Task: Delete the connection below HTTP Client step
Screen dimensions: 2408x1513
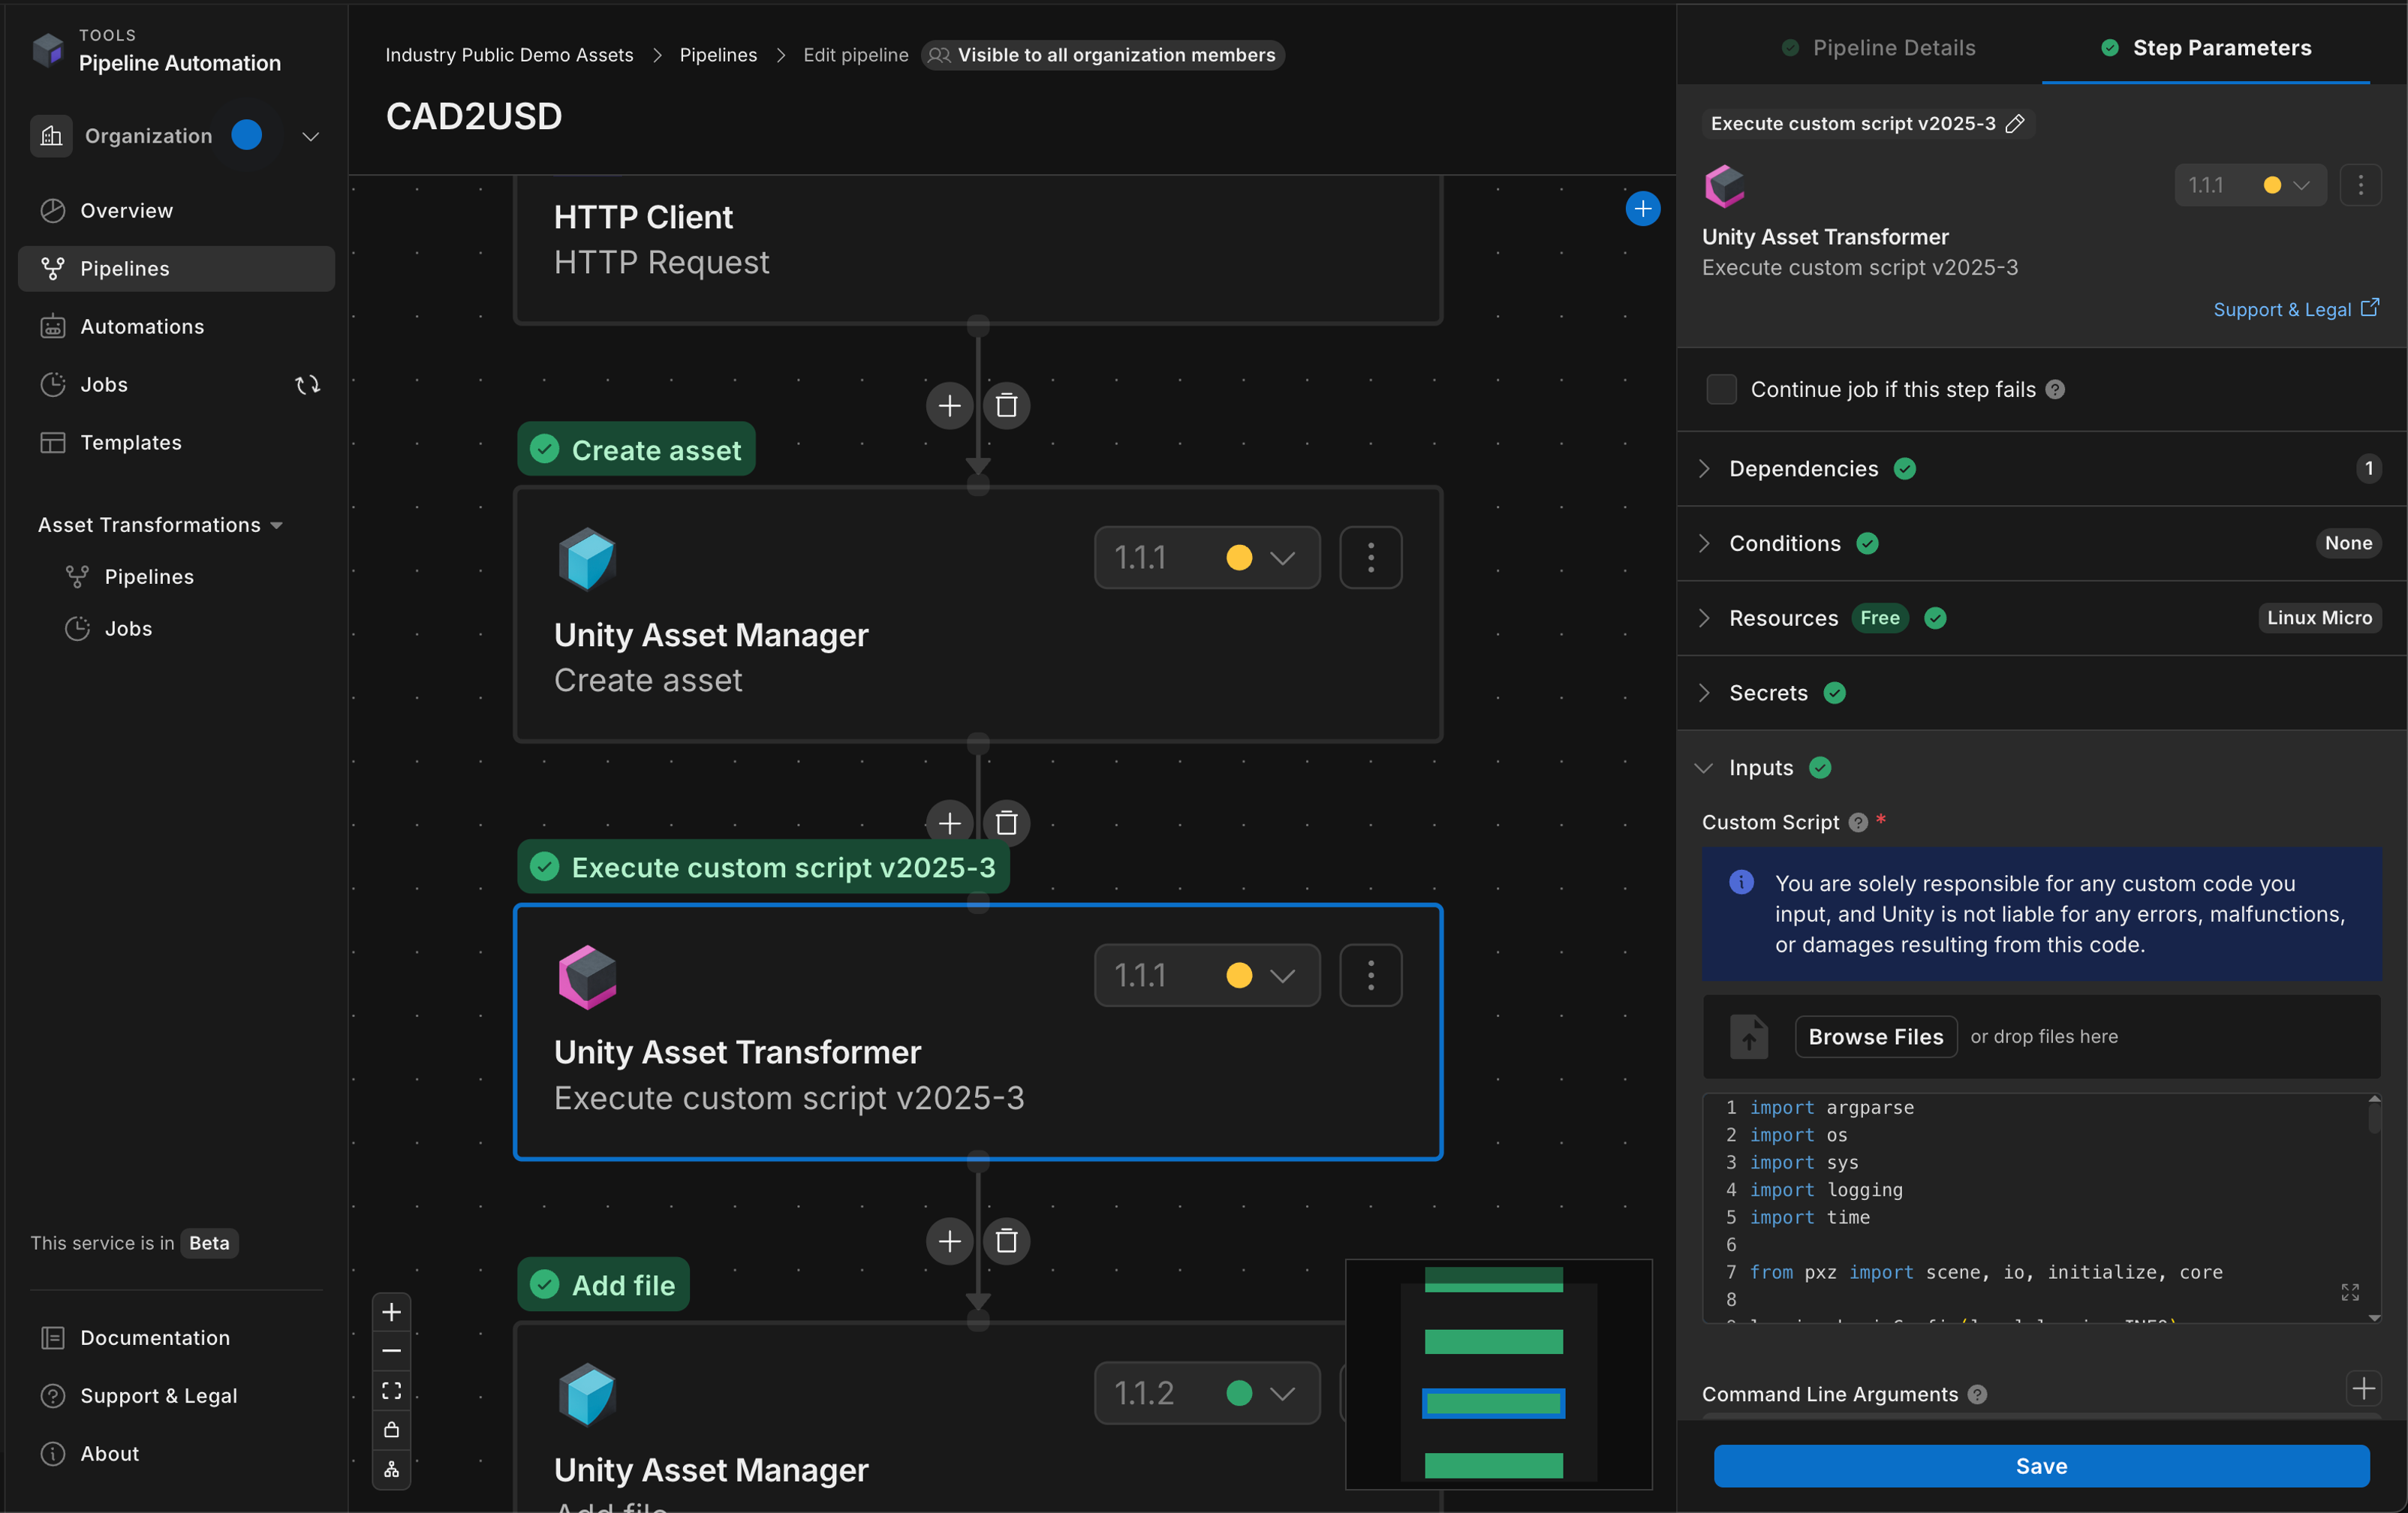Action: (1006, 405)
